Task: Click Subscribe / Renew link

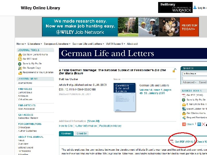Action: pos(28,118)
